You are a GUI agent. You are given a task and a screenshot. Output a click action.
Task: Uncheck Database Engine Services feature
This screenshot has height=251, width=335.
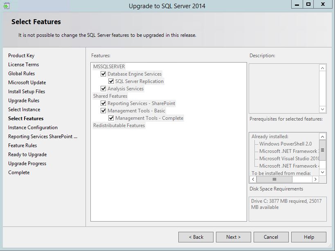104,74
